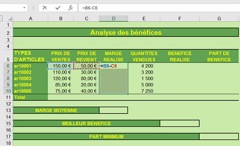Select column B header
The width and height of the screenshot is (240, 146).
[x=61, y=18]
